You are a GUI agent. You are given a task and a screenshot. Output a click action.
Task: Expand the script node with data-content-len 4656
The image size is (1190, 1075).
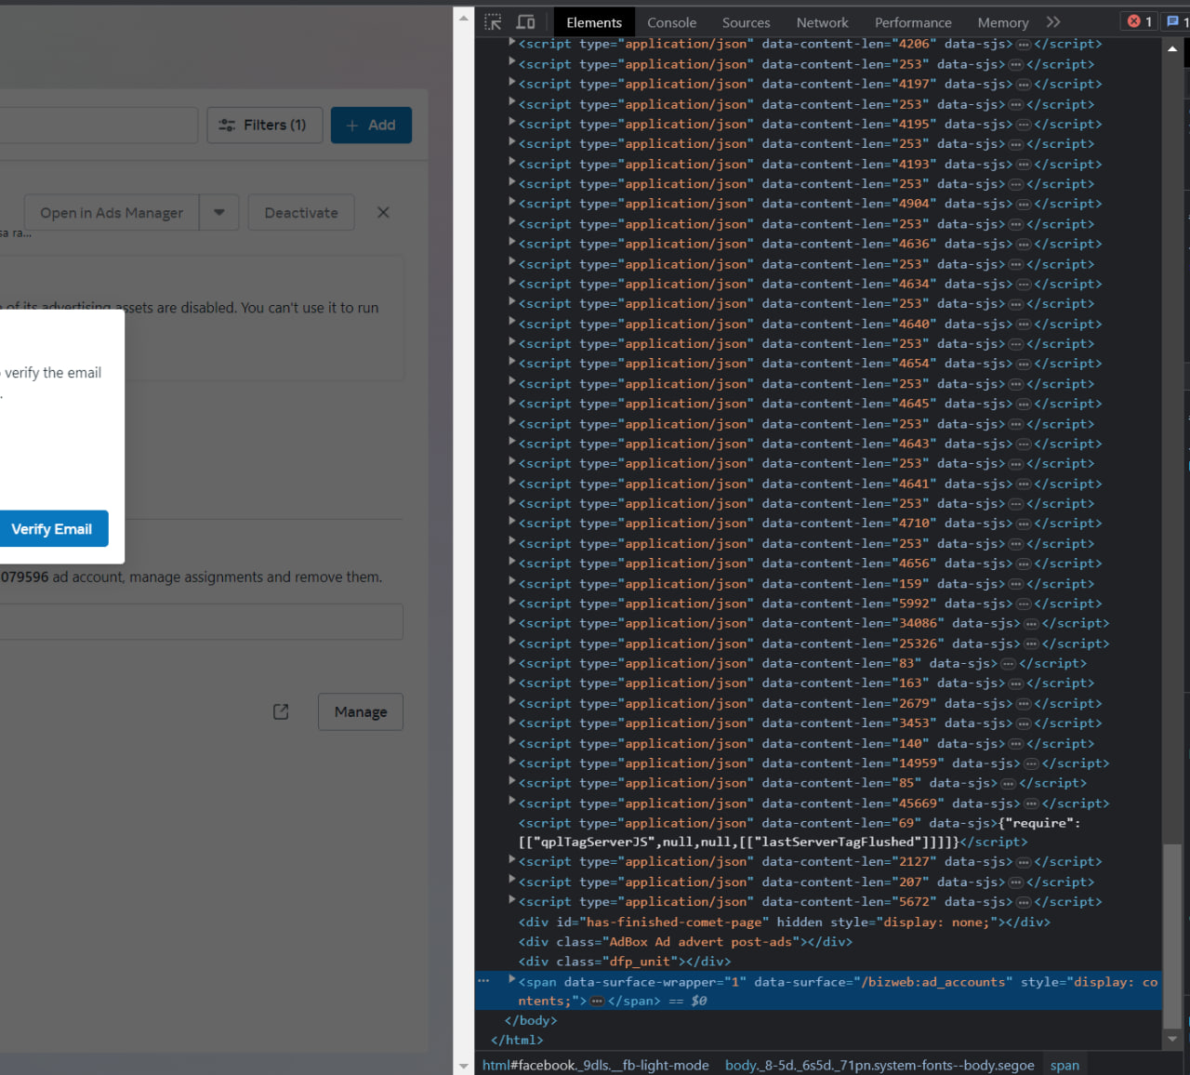click(x=511, y=563)
